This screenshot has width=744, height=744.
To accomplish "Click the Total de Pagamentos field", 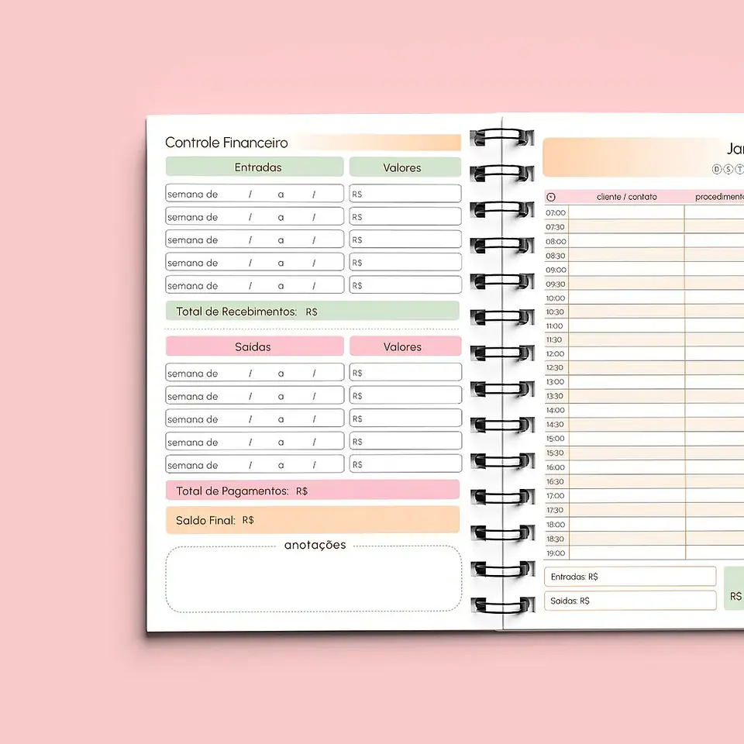I will (312, 491).
